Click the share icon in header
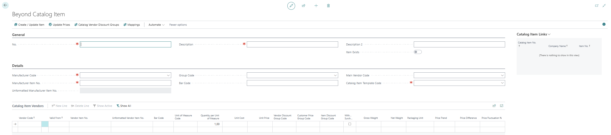This screenshot has height=135, width=611. tap(303, 5)
